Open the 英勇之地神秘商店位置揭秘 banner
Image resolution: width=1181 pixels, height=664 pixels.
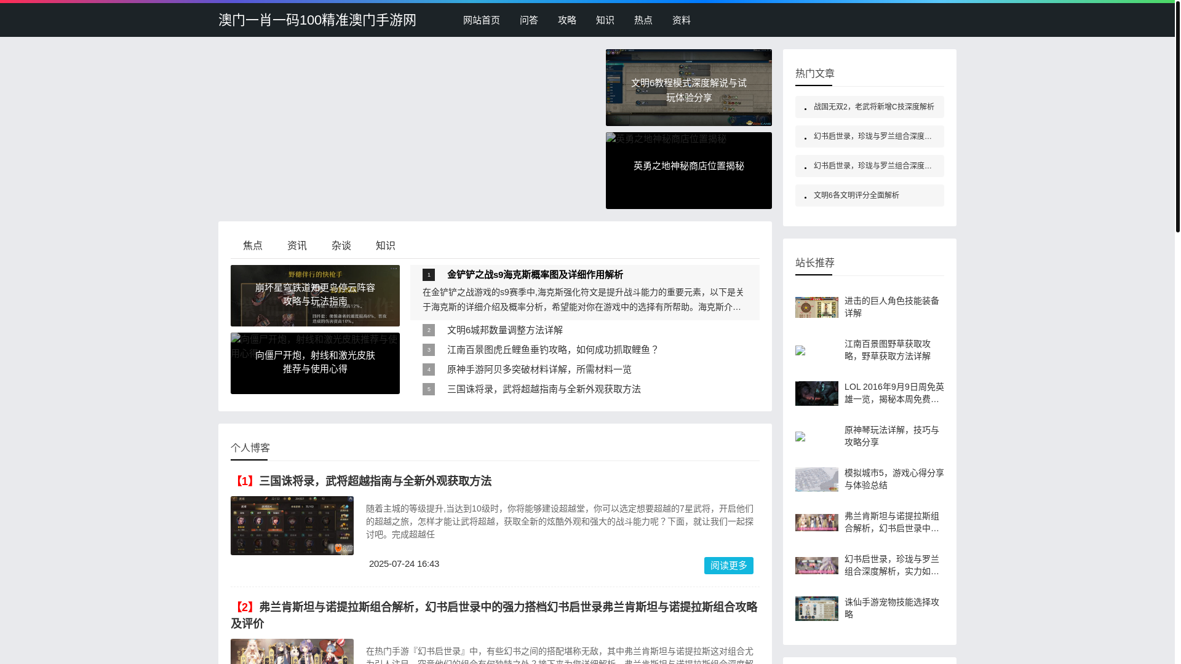coord(688,170)
